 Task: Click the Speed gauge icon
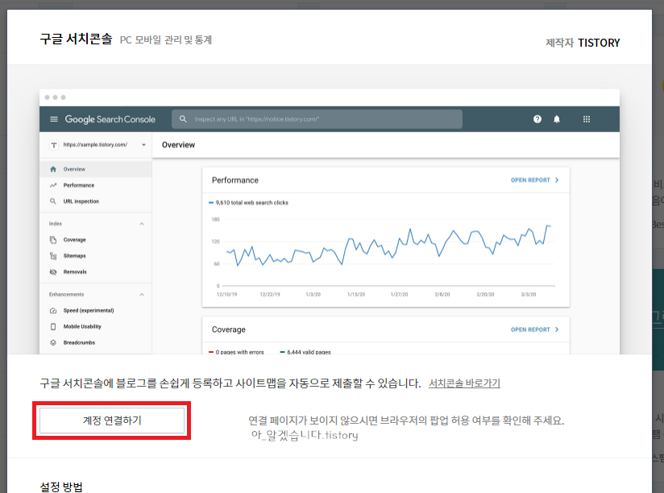click(53, 311)
